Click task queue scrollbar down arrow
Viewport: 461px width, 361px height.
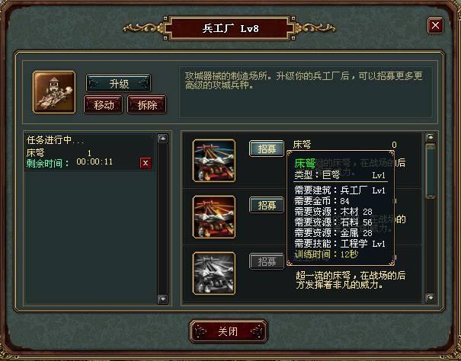click(162, 299)
